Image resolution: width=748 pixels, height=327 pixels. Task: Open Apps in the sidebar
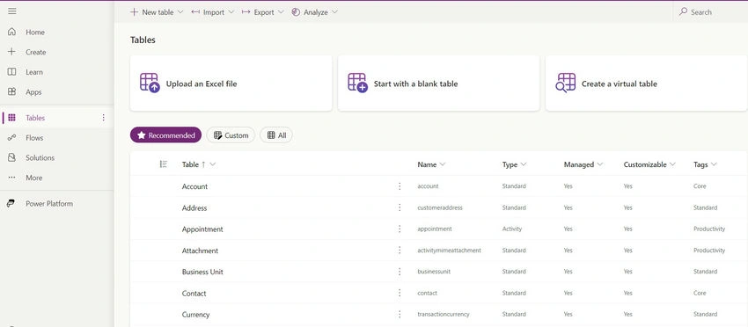pyautogui.click(x=33, y=92)
